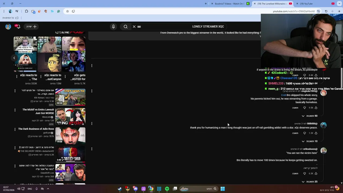Open a new browser tab
343x193 pixels.
point(206,4)
